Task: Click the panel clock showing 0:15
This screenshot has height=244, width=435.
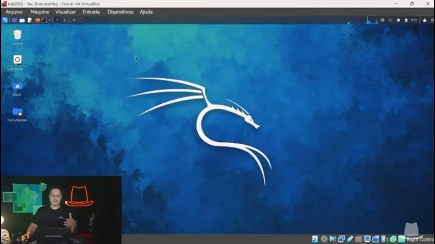Action: point(414,20)
